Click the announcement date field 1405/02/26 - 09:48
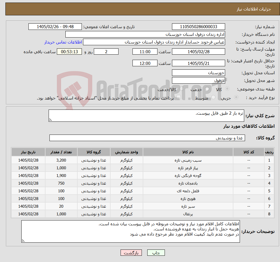This screenshot has width=280, height=262. [x=55, y=27]
